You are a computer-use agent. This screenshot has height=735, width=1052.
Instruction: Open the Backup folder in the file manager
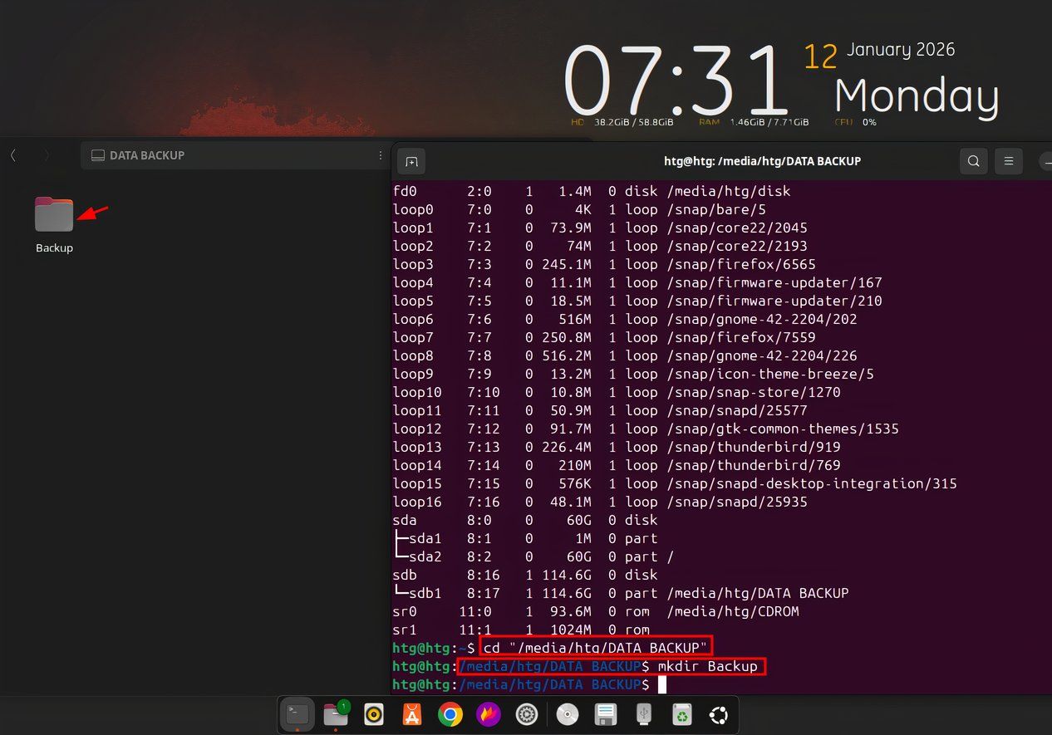[x=53, y=214]
